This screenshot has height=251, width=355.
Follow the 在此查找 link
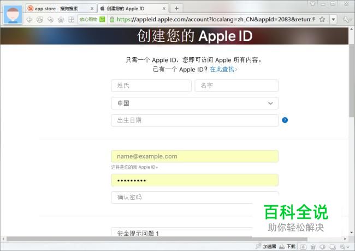[x=223, y=69]
